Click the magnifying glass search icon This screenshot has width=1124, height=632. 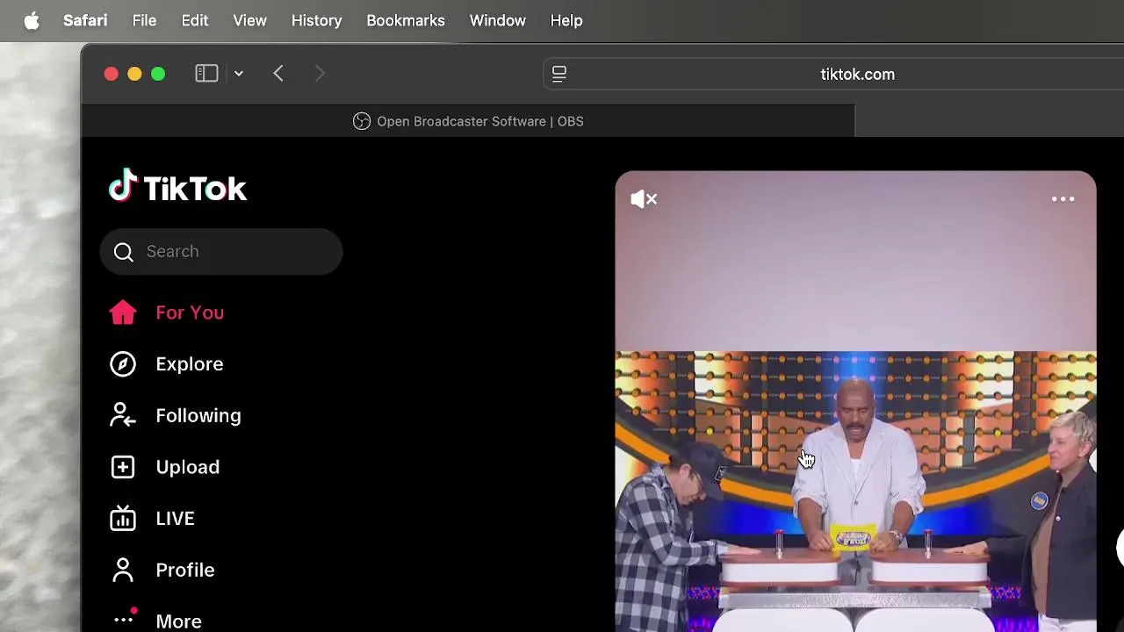pos(124,252)
